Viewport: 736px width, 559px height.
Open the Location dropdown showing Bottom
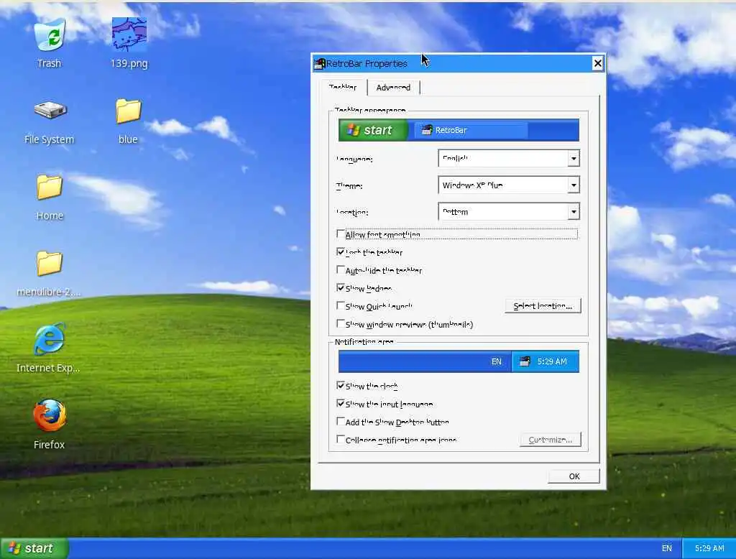tap(509, 212)
